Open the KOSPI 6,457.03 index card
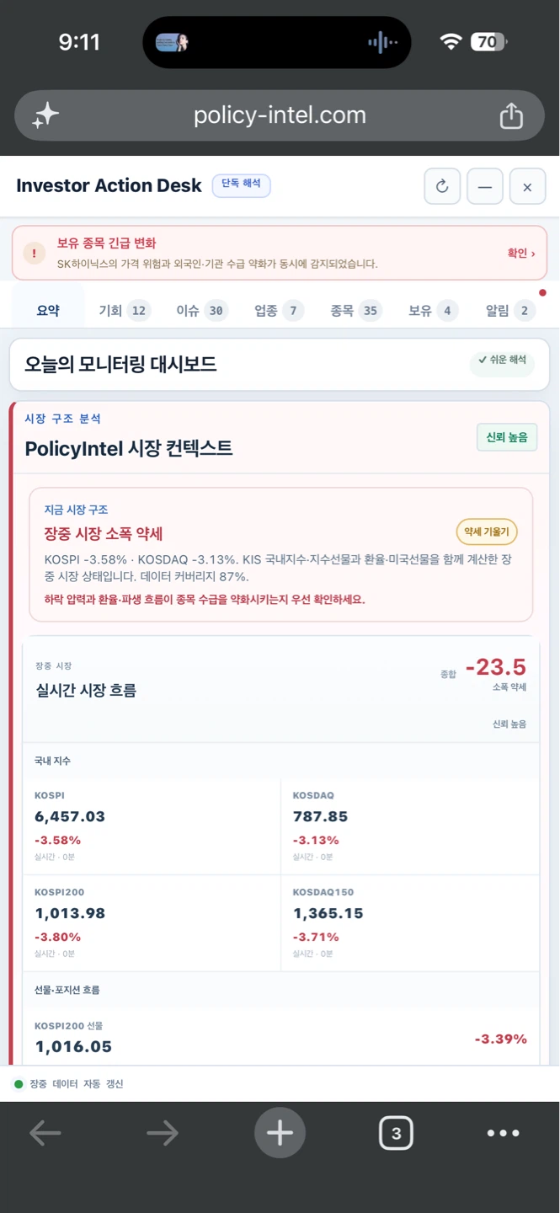 click(x=152, y=826)
